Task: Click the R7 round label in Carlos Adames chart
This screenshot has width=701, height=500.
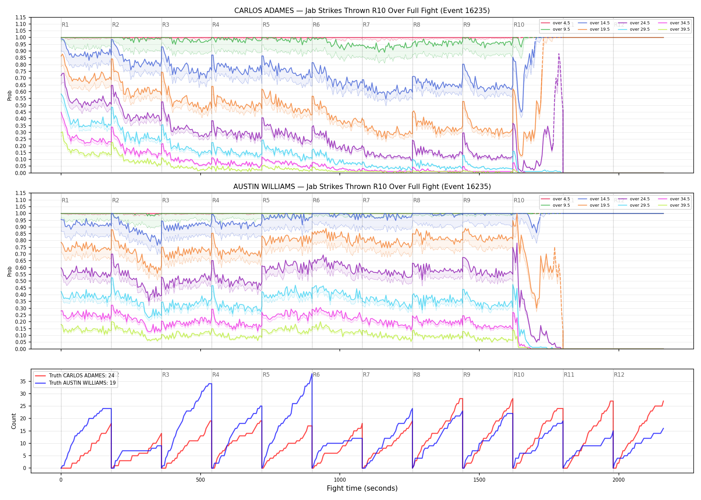Action: pyautogui.click(x=366, y=25)
